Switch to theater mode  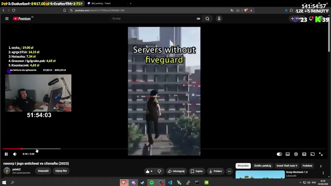tap(304, 154)
